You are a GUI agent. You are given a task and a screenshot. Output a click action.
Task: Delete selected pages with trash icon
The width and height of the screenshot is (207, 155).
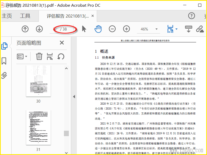pyautogui.click(x=39, y=56)
